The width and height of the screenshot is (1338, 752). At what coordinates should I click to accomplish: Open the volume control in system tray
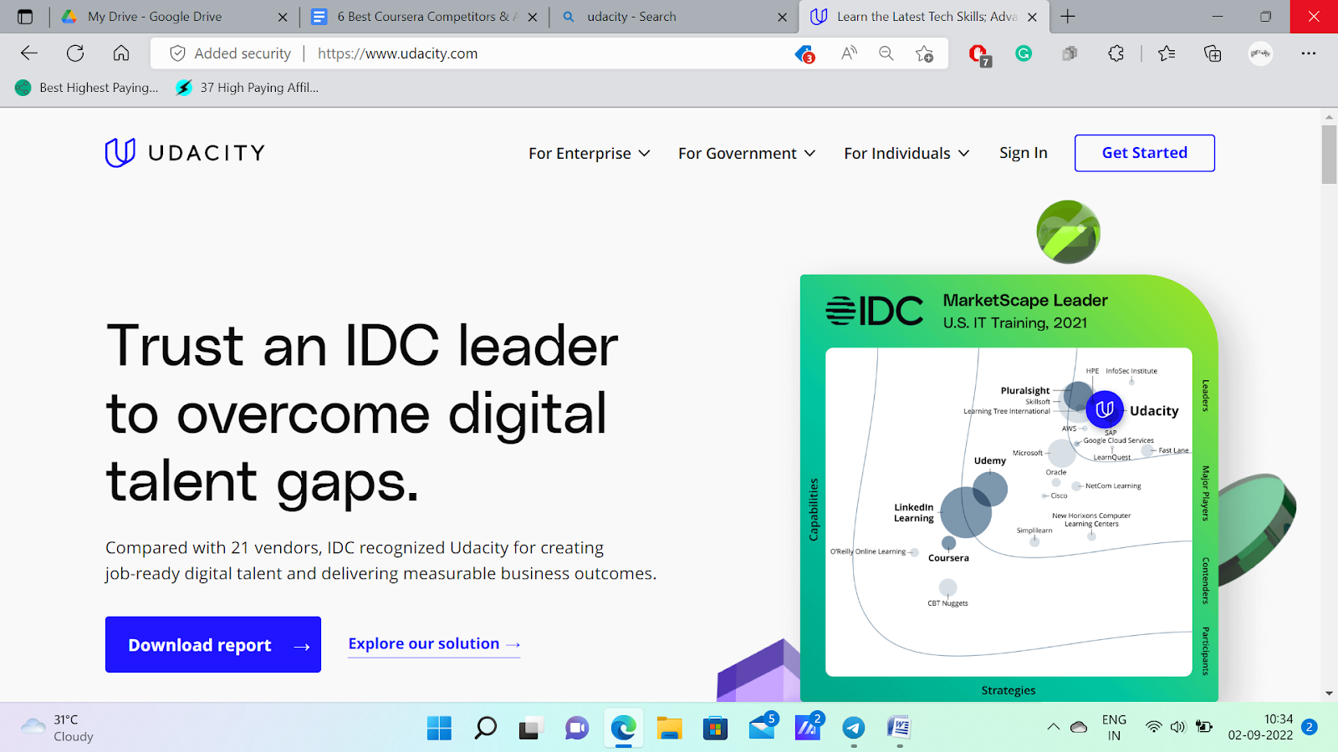click(1178, 727)
